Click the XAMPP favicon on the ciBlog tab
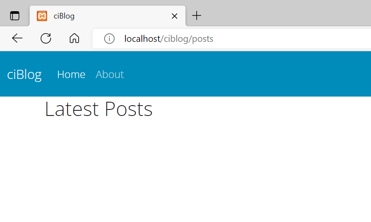The image size is (371, 222). 42,16
